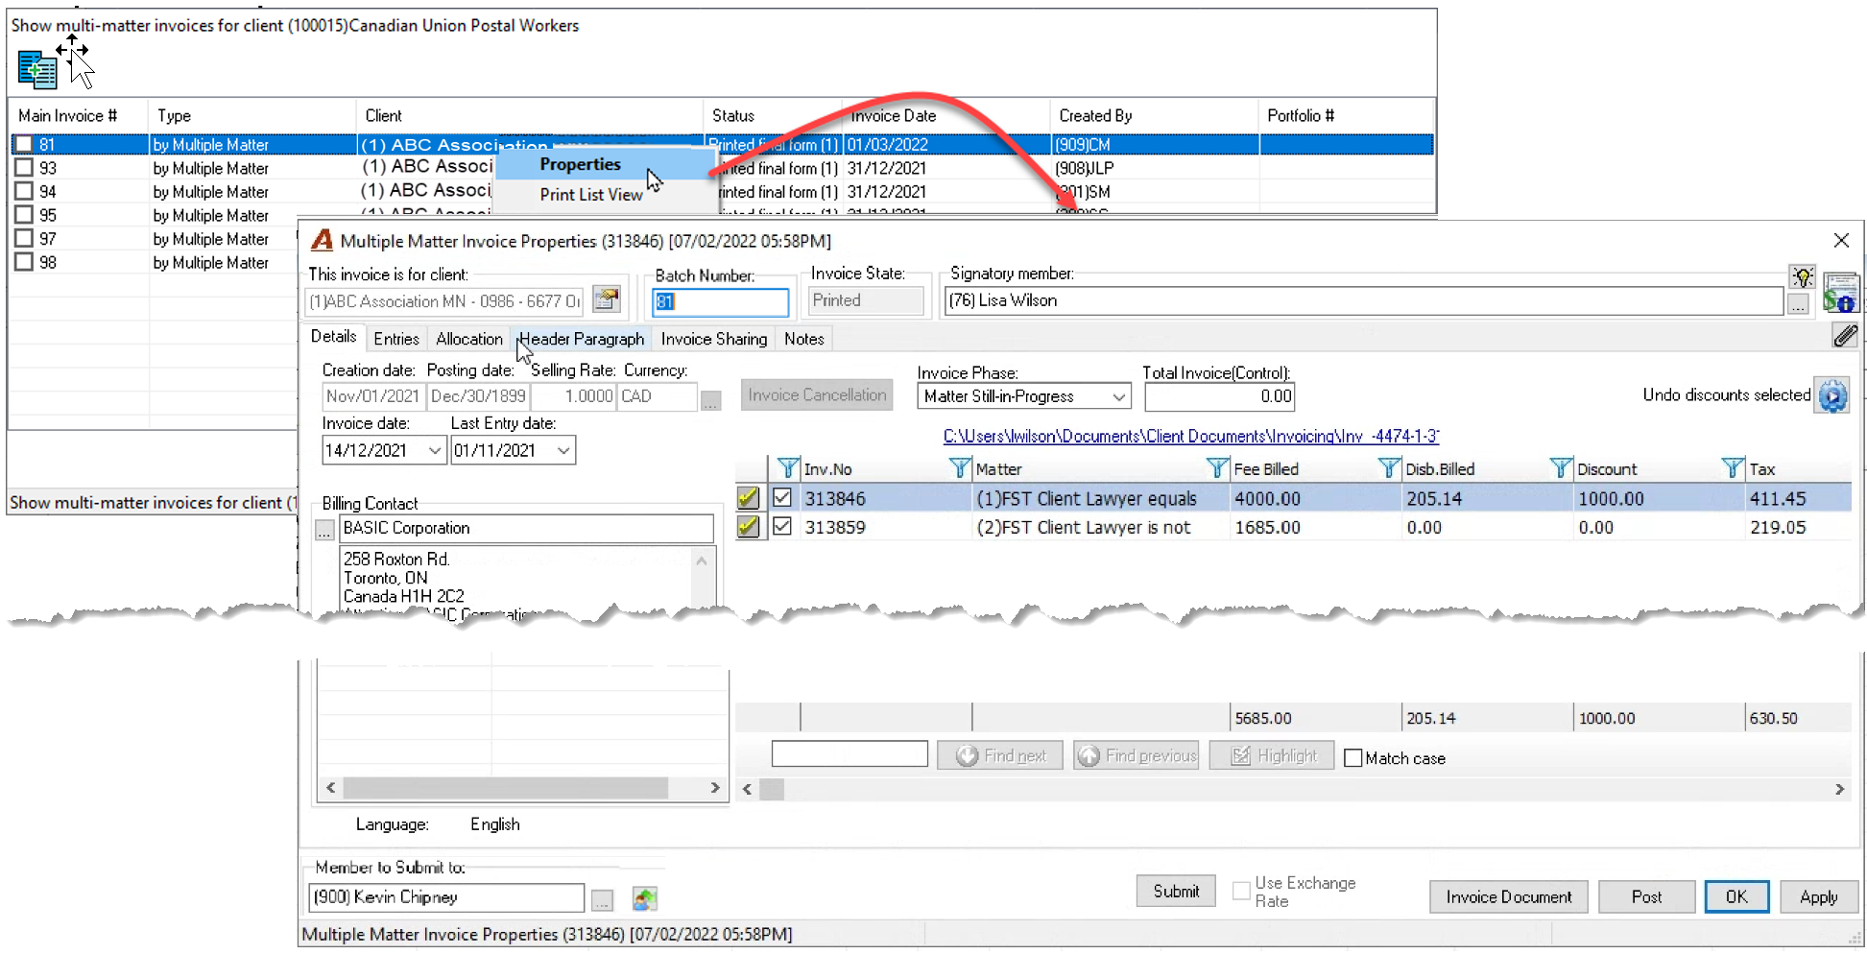Switch to the Entries tab
The image size is (1867, 954).
click(396, 339)
